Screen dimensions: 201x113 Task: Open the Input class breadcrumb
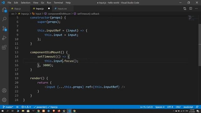[37, 14]
